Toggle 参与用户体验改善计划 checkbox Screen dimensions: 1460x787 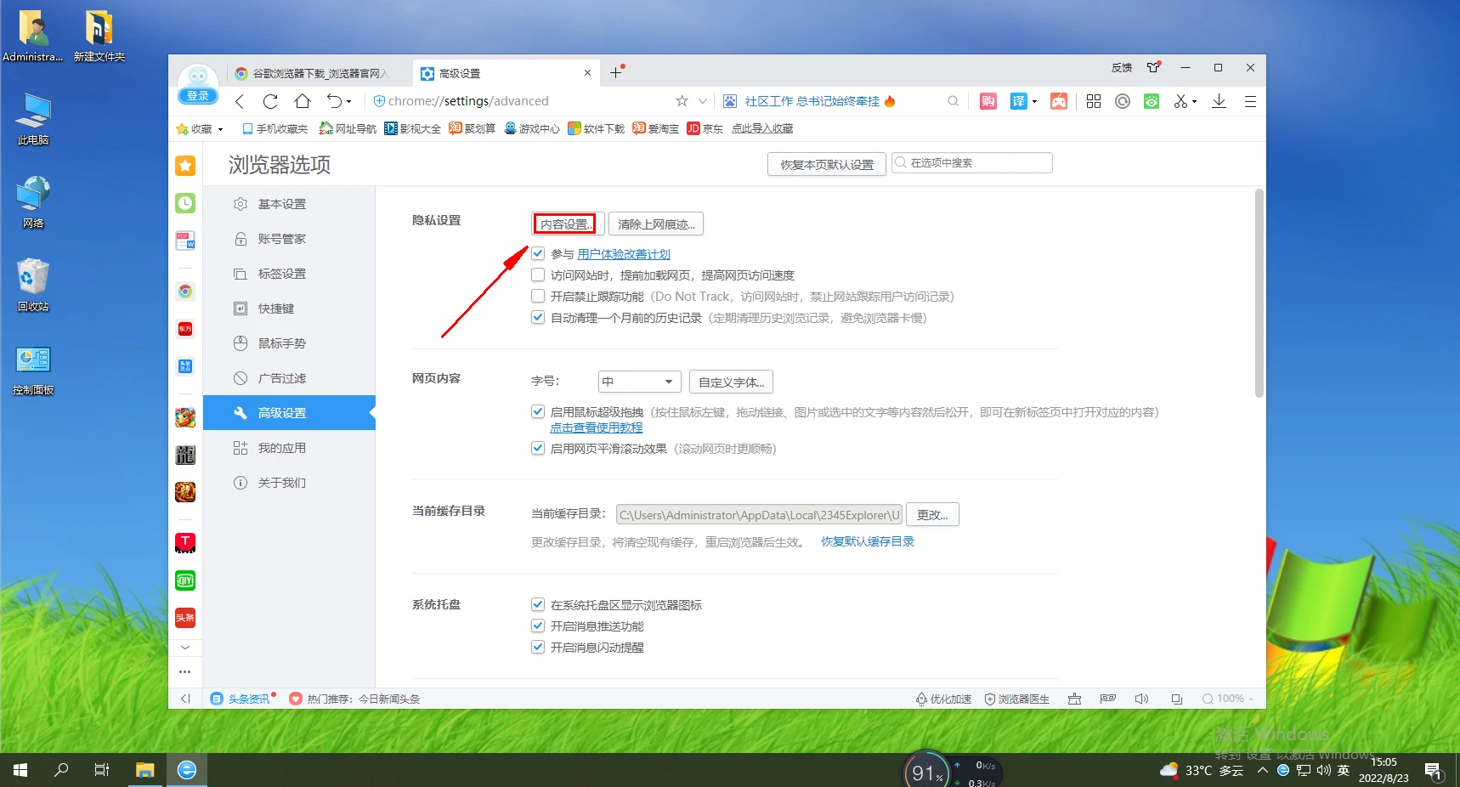pyautogui.click(x=538, y=253)
